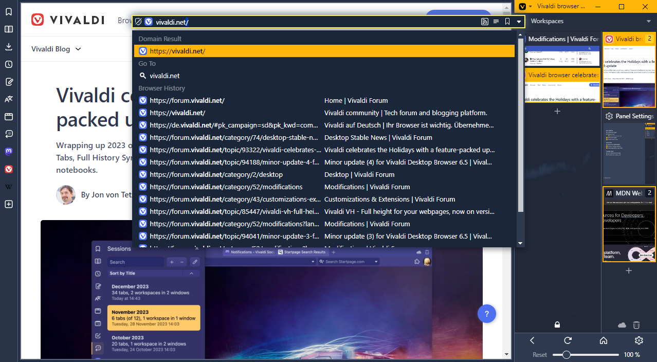Open the MDN Web Docs tab stack

630,224
